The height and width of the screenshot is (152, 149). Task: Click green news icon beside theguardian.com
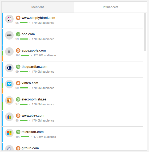click(18, 67)
